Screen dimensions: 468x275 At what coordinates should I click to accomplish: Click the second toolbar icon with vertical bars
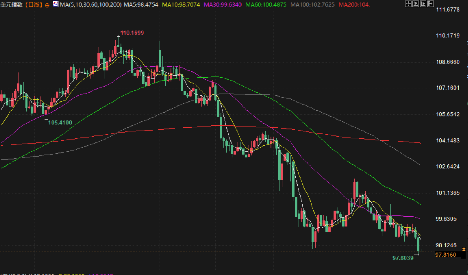(x=415, y=4)
